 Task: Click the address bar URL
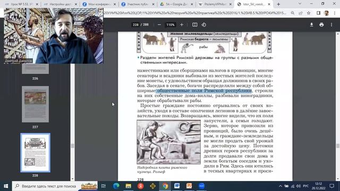pos(195,13)
